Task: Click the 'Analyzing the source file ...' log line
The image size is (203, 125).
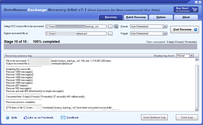Action: (x=19, y=69)
